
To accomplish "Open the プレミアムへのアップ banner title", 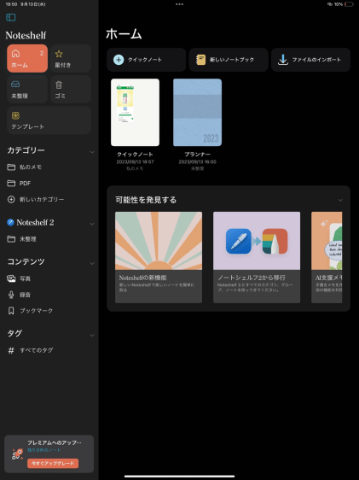I will tap(55, 442).
